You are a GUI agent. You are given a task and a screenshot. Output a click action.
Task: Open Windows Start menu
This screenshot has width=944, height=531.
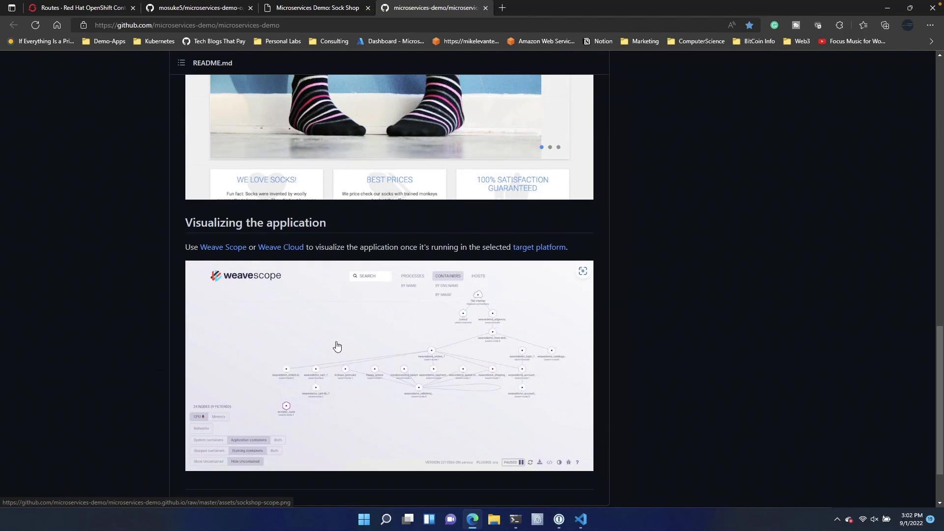(x=364, y=519)
